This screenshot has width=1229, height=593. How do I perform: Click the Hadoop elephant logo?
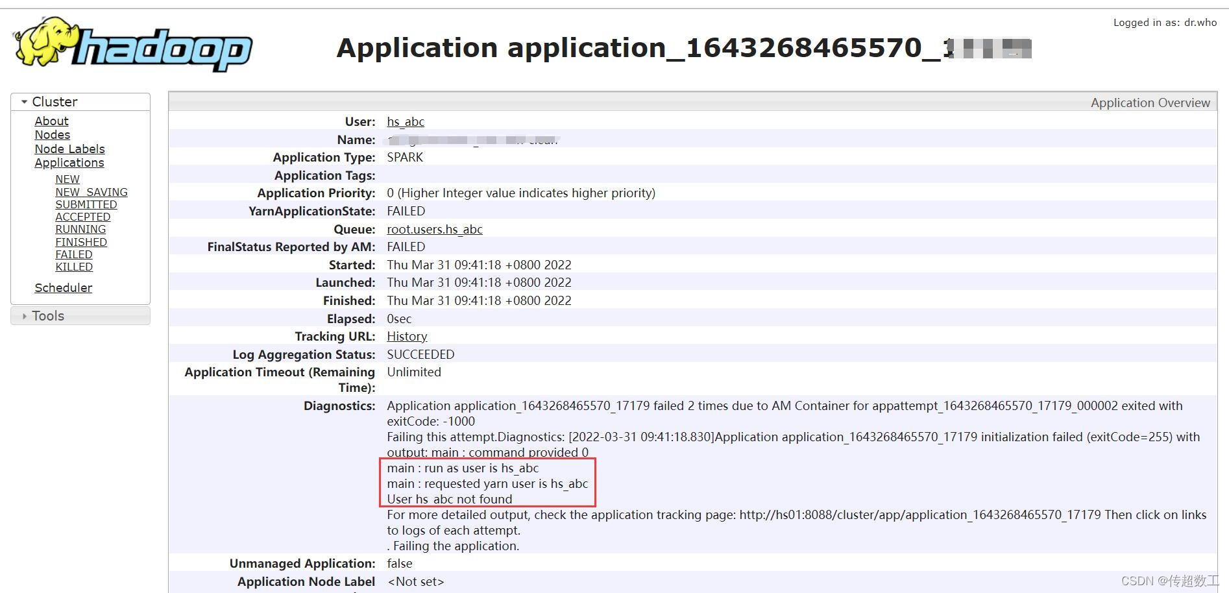(x=133, y=44)
